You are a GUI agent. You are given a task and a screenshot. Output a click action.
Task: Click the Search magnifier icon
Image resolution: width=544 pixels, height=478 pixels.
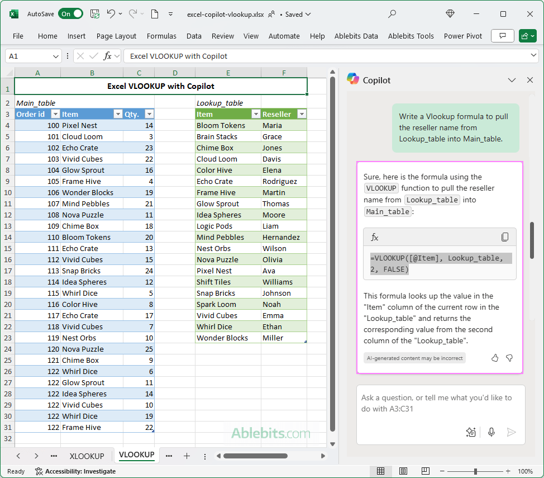click(392, 14)
